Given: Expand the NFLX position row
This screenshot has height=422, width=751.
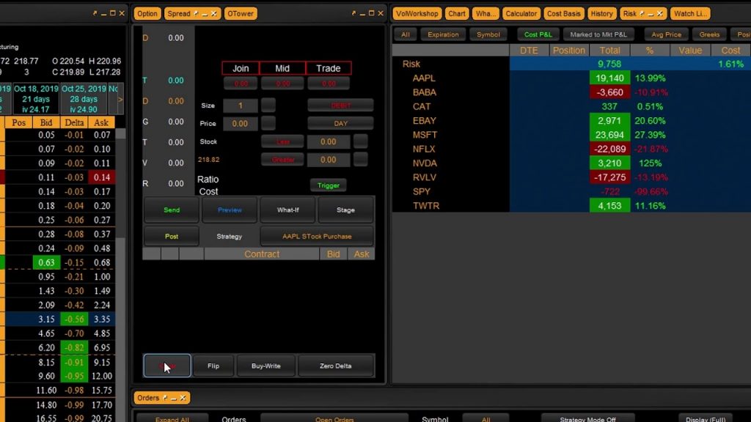Looking at the screenshot, I should (x=424, y=149).
